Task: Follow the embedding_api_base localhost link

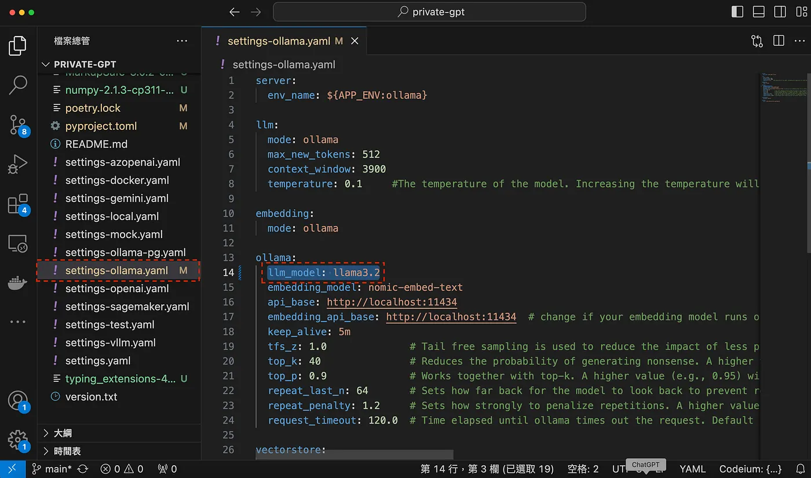Action: [x=451, y=317]
